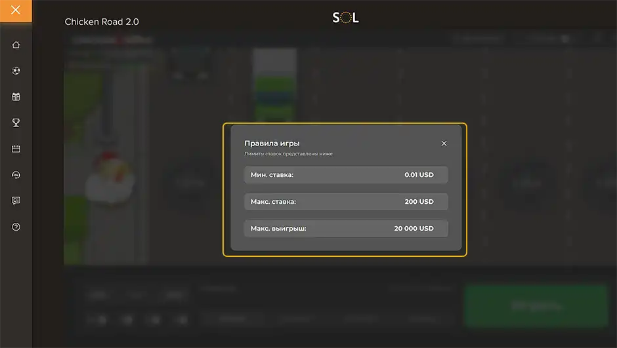Open the sports ball icon in sidebar

click(16, 71)
